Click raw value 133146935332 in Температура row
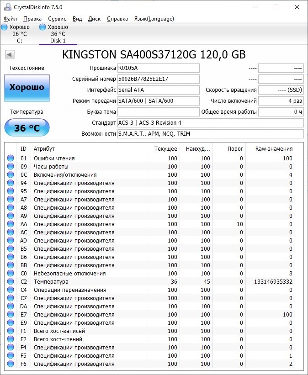Viewport: 308px width, 375px height. 273,282
